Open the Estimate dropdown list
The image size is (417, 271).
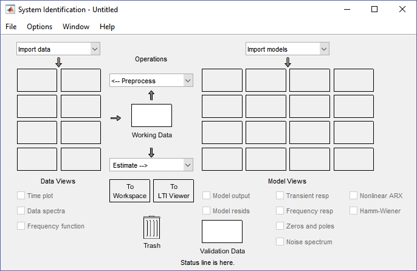click(151, 165)
